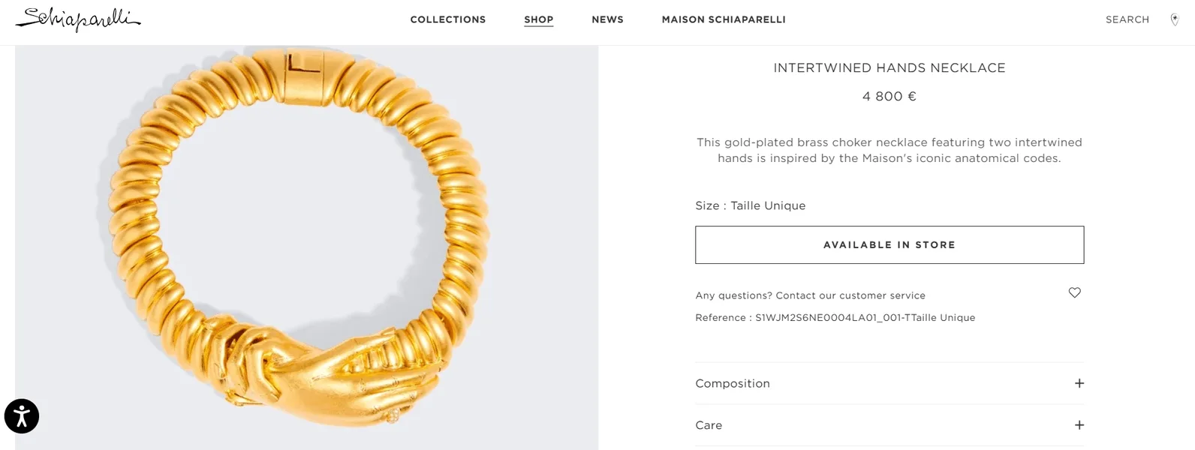The width and height of the screenshot is (1195, 450).
Task: Click the Intertwined Hands Necklace title
Action: 889,68
